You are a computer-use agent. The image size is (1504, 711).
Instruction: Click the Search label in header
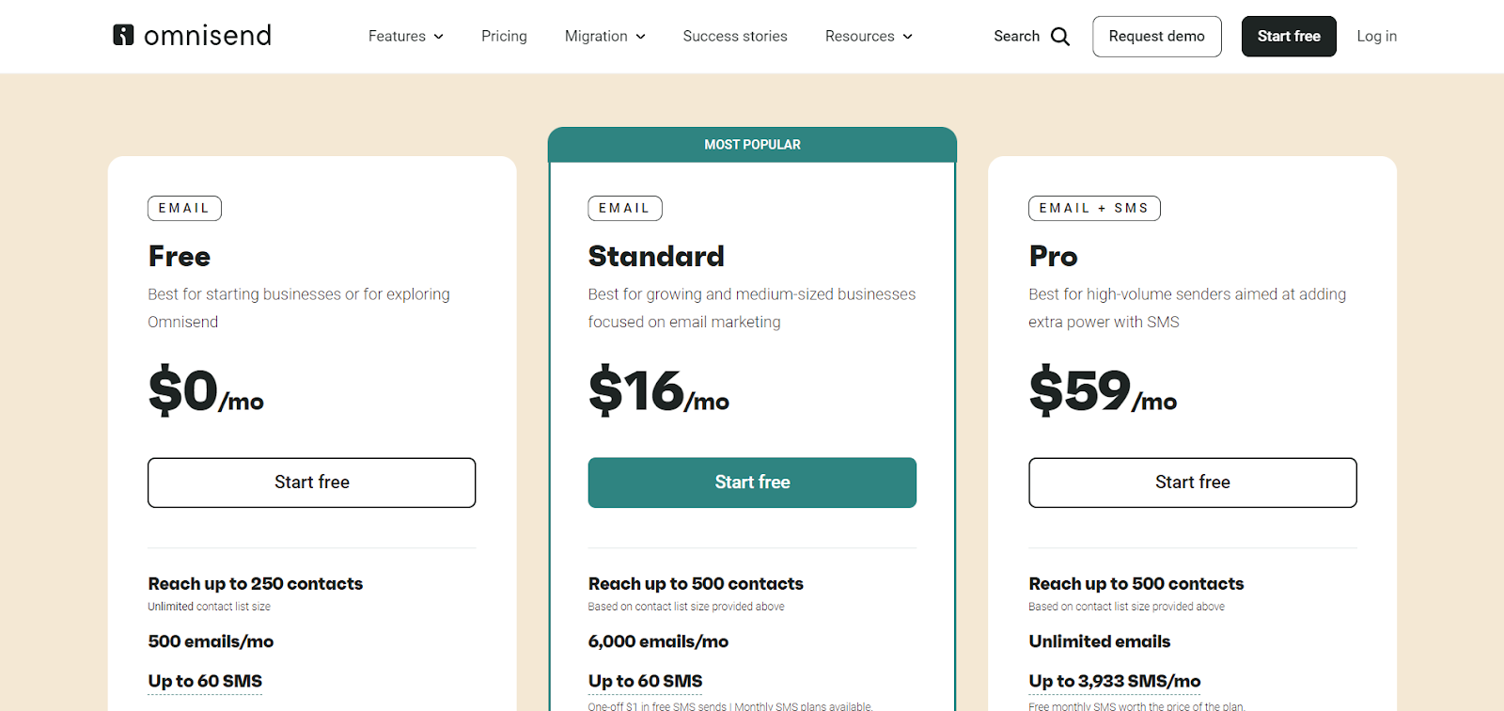tap(1016, 37)
